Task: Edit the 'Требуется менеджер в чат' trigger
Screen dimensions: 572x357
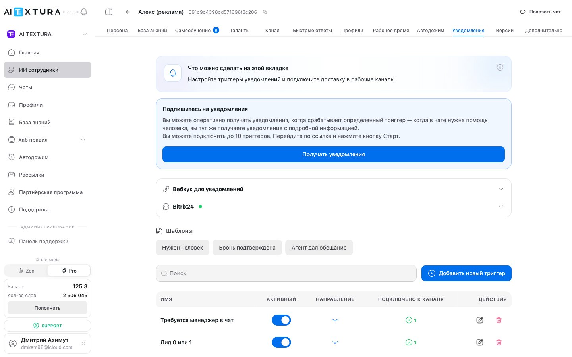Action: coord(480,320)
